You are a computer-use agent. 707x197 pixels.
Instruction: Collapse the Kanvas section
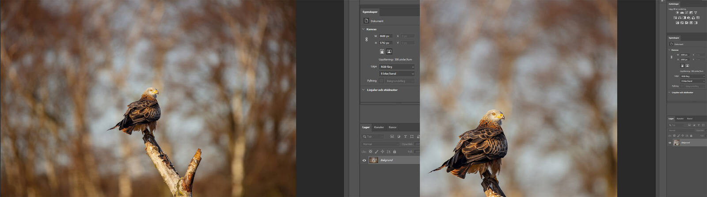(x=364, y=29)
